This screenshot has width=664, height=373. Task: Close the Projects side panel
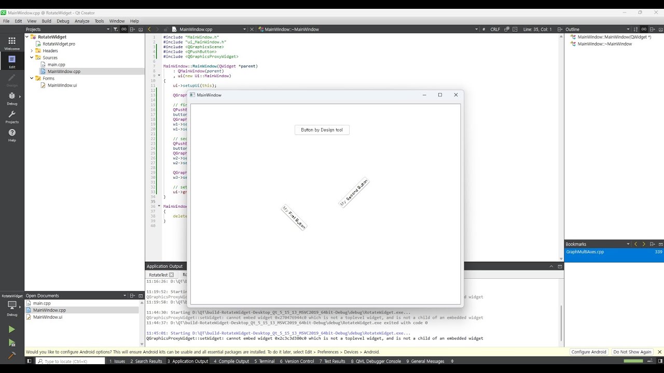tap(141, 30)
